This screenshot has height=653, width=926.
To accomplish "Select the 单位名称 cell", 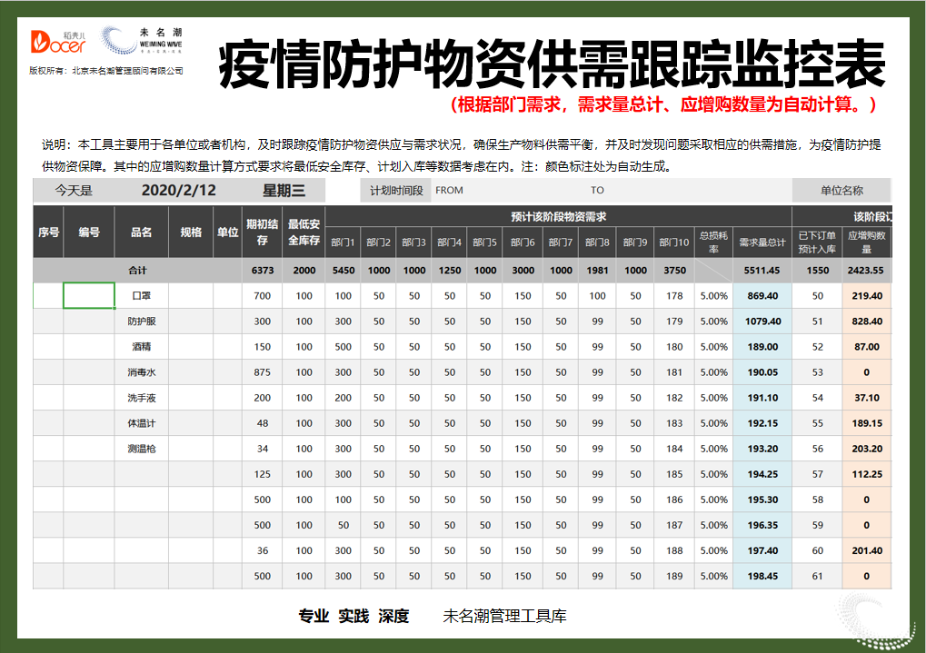I will pyautogui.click(x=842, y=191).
